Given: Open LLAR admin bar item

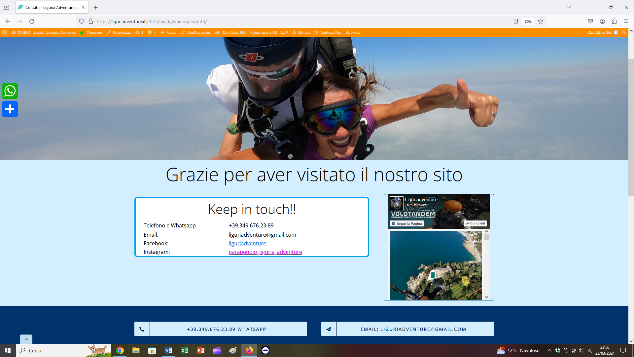Looking at the screenshot, I should pyautogui.click(x=285, y=32).
